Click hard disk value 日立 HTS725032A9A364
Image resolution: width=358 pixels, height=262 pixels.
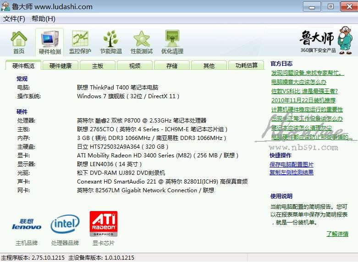click(122, 146)
